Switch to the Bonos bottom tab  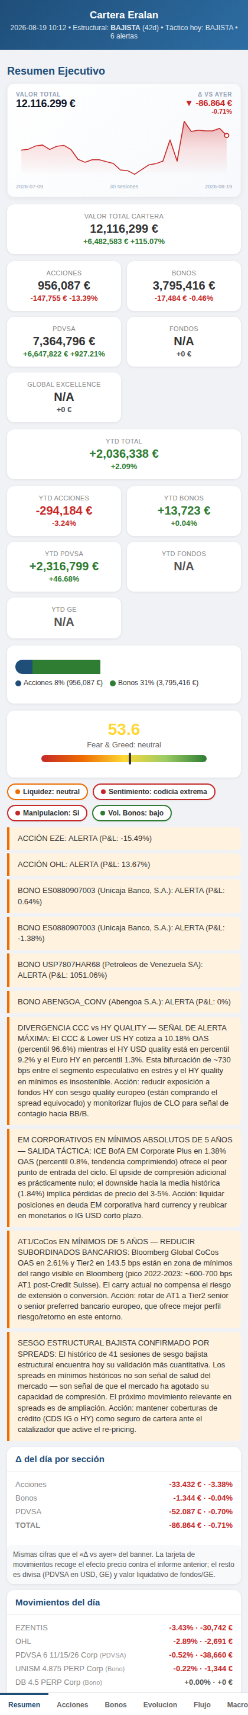click(115, 1704)
